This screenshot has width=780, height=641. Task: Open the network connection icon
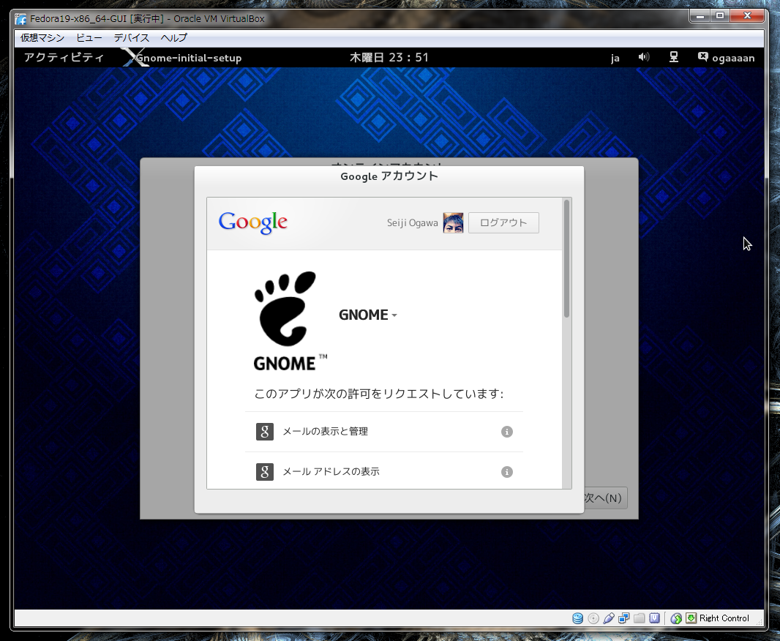674,57
